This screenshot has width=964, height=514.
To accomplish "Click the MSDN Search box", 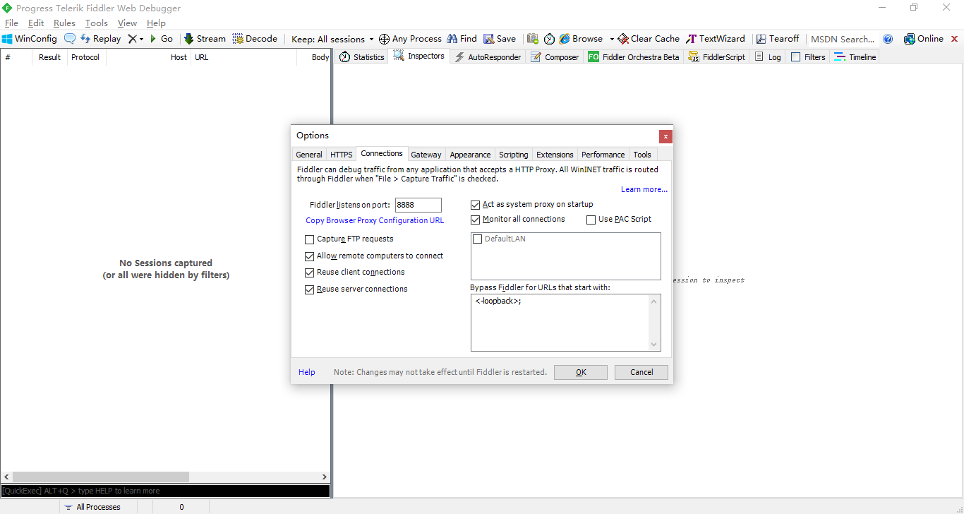I will 843,39.
